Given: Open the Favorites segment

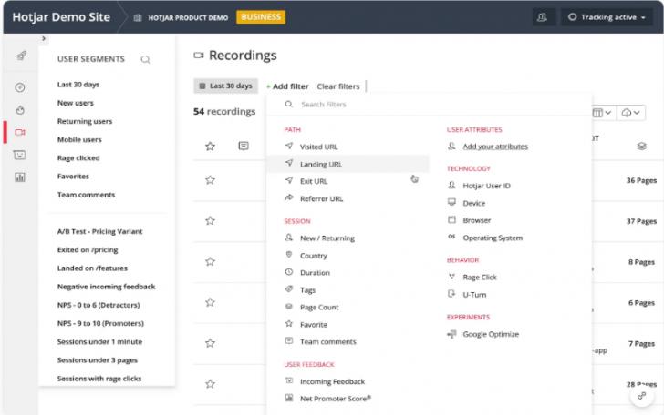Looking at the screenshot, I should pyautogui.click(x=73, y=177).
